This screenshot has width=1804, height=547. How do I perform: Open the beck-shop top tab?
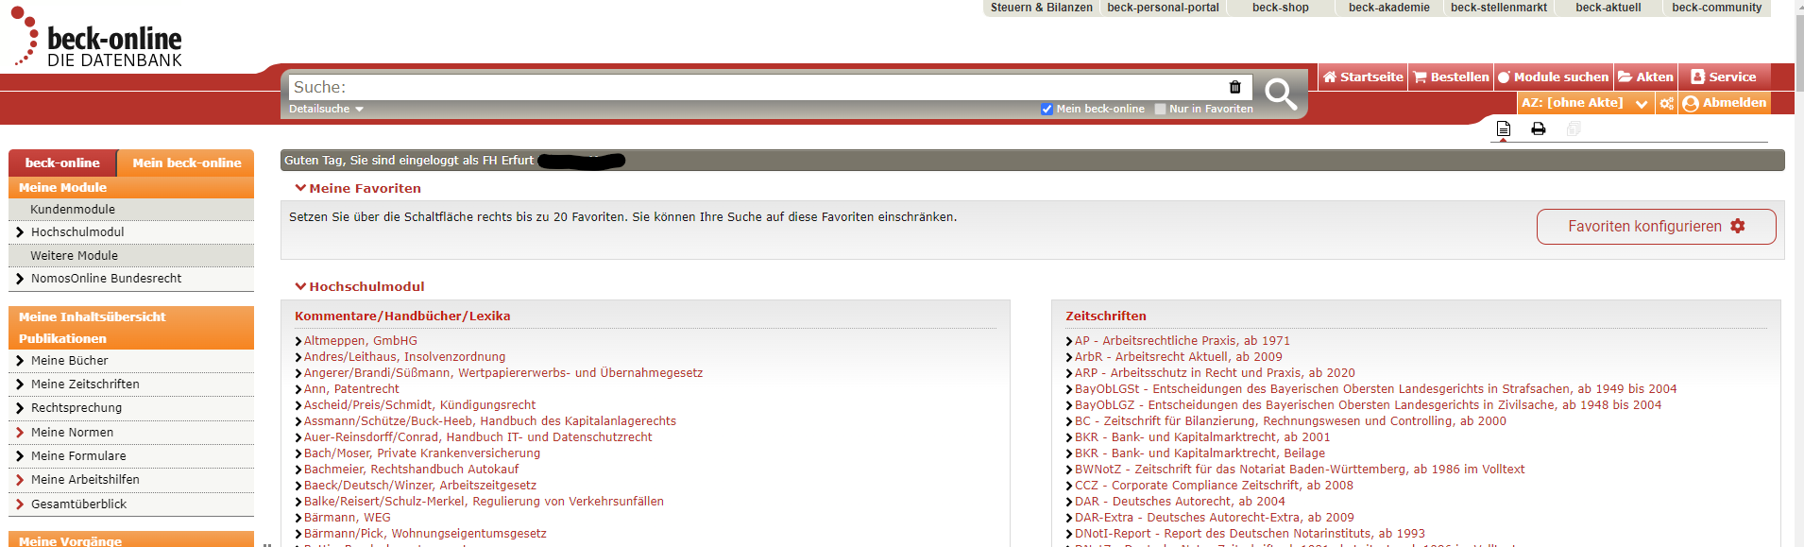tap(1280, 8)
